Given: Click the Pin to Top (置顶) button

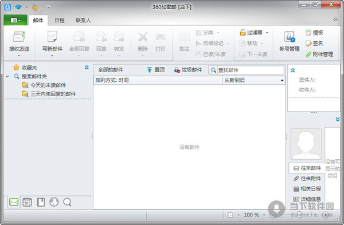Looking at the screenshot, I should 156,70.
